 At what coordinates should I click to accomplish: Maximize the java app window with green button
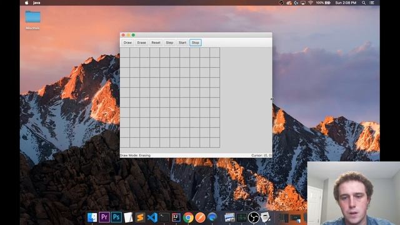point(133,35)
